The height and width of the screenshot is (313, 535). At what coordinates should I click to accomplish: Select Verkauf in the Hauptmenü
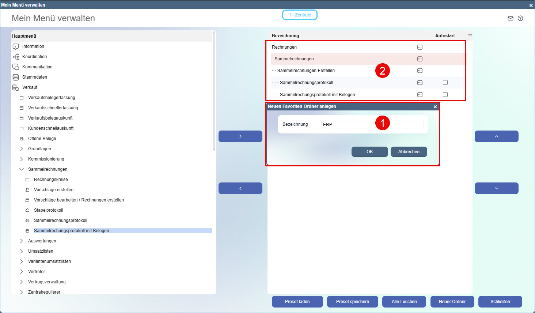(x=30, y=87)
